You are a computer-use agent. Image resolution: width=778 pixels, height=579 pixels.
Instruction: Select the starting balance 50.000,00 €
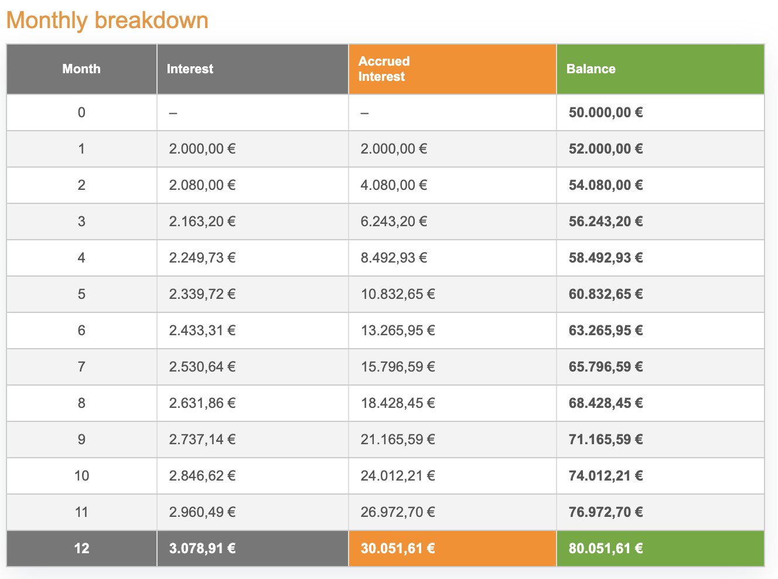[605, 113]
